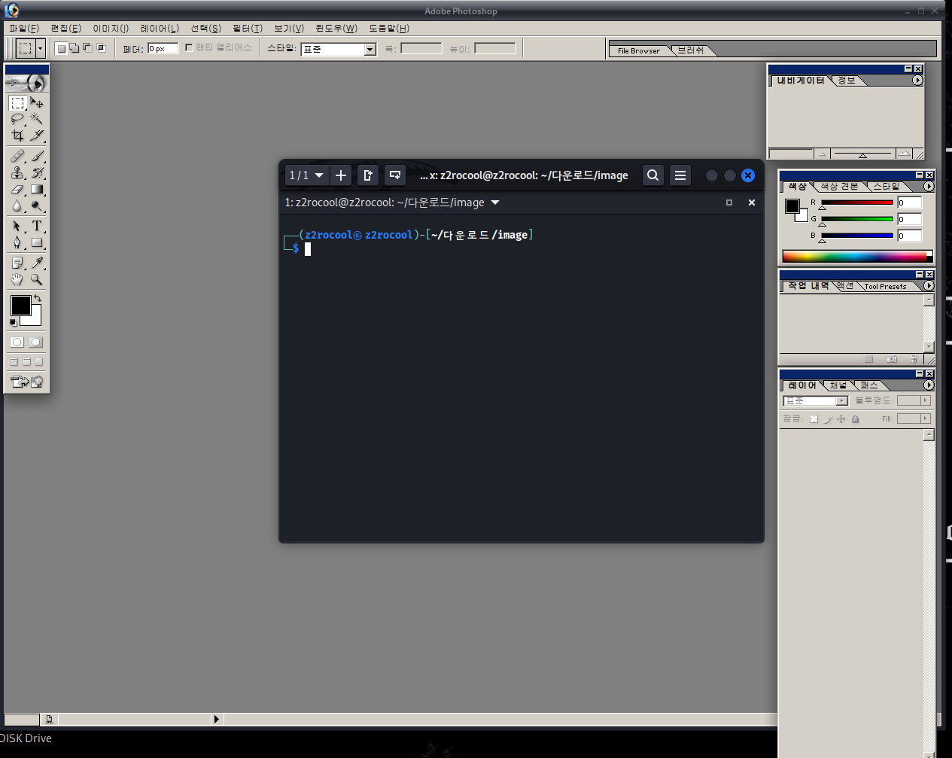Switch to Standard Screen mode

[14, 362]
